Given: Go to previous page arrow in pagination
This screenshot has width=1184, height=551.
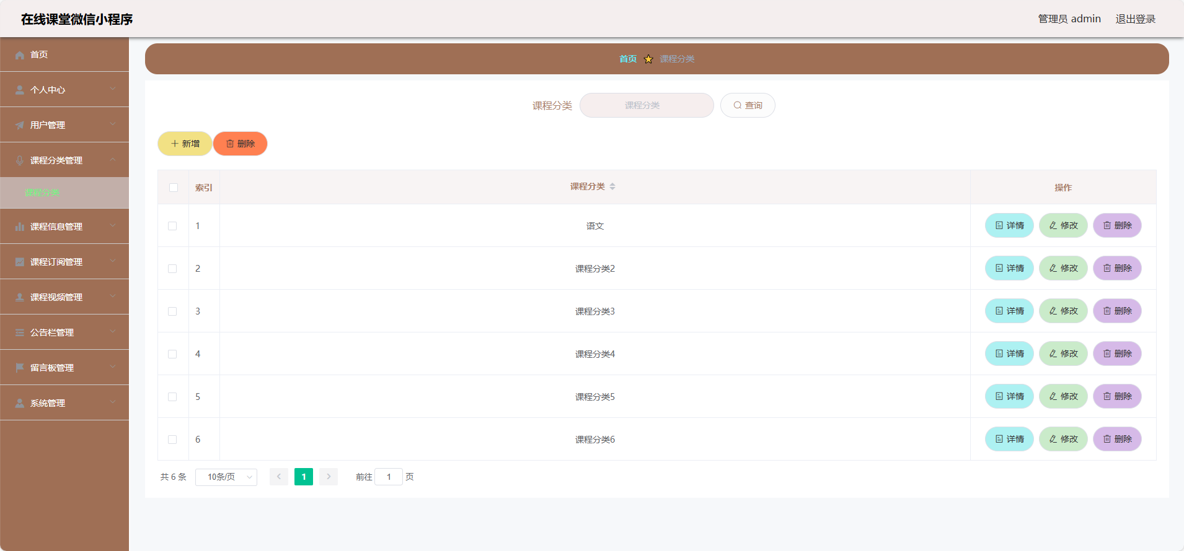Looking at the screenshot, I should point(279,477).
